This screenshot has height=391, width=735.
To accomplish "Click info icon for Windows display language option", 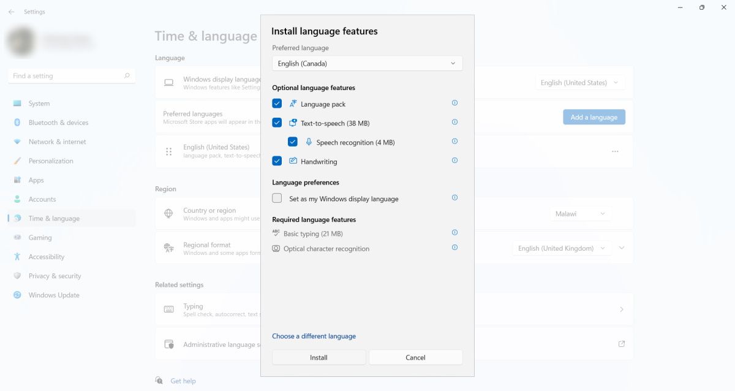I will (x=454, y=198).
